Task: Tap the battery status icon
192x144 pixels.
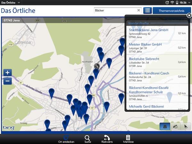Action: (x=177, y=3)
